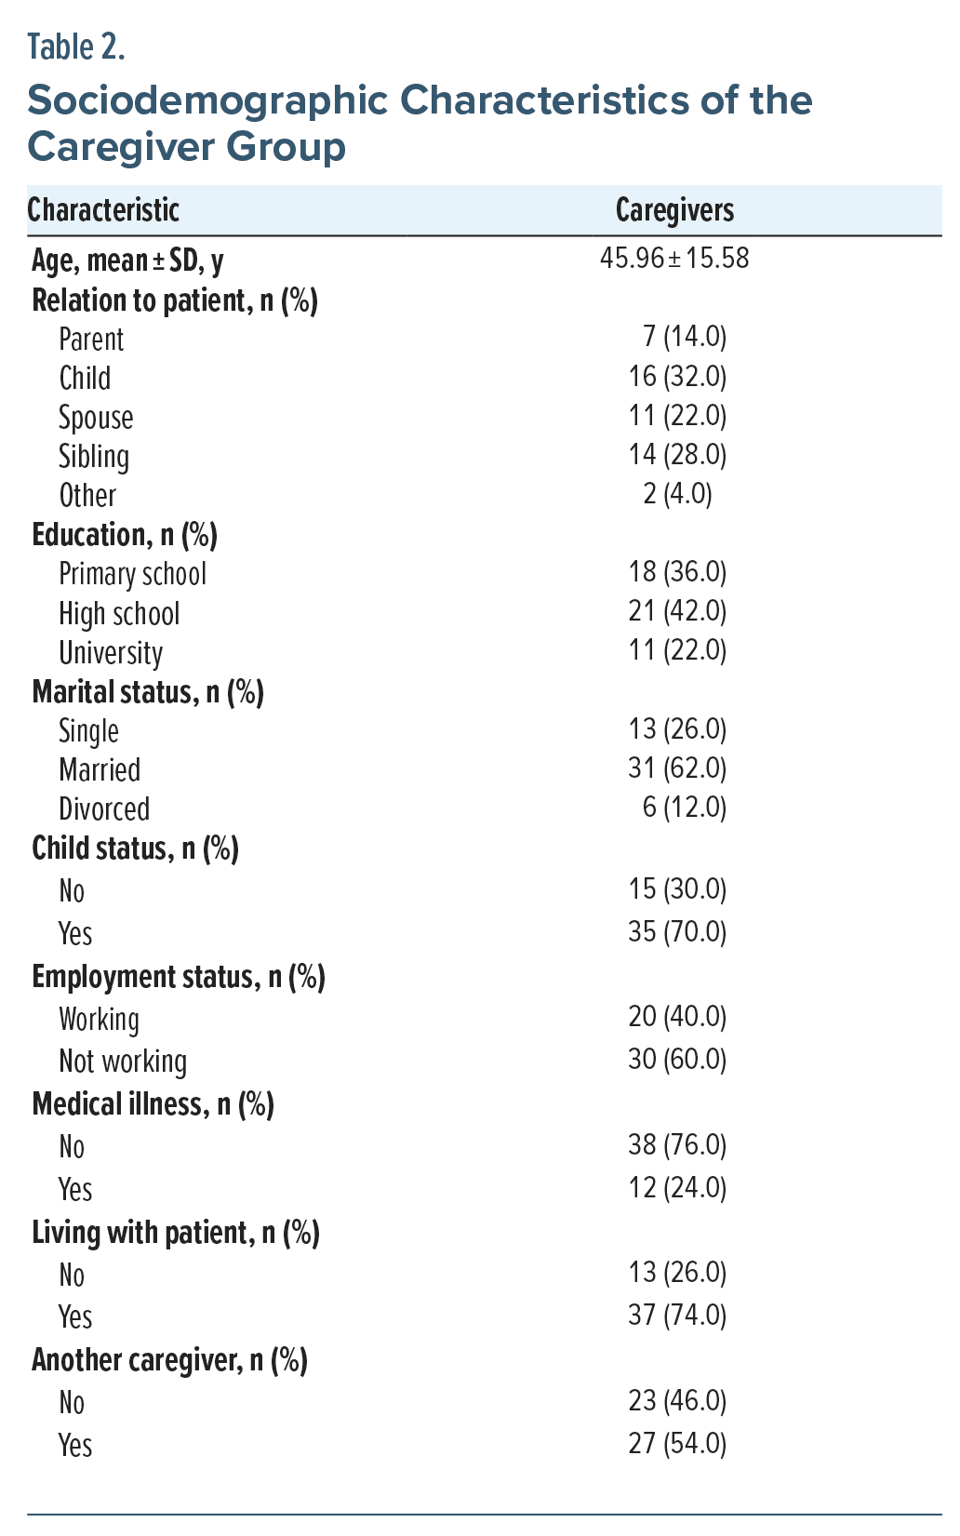Click the "Married" row label
960x1536 pixels.
100,770
